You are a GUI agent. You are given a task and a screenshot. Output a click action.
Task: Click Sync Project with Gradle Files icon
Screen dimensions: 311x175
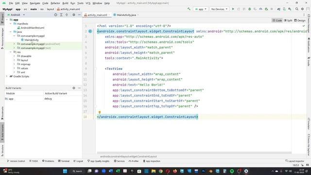(x=278, y=9)
